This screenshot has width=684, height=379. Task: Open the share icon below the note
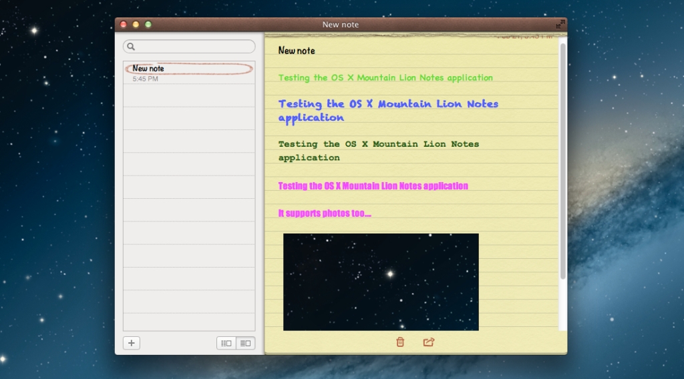pos(429,342)
